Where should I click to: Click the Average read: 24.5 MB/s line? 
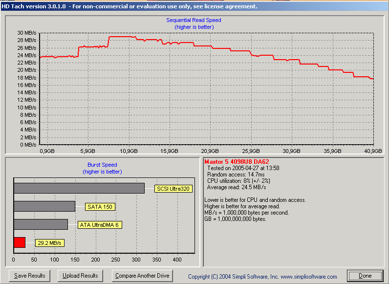tap(237, 187)
